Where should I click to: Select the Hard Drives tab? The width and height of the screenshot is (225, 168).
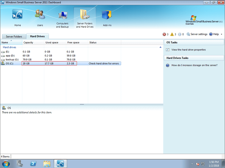(37, 36)
